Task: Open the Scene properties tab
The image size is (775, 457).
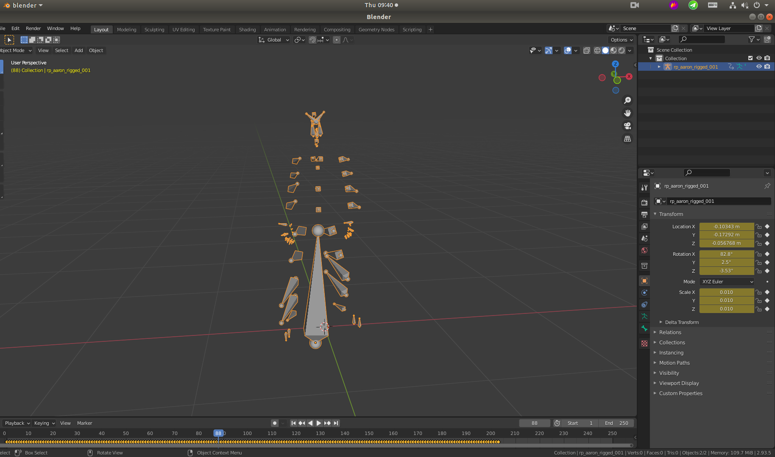Action: (x=644, y=238)
